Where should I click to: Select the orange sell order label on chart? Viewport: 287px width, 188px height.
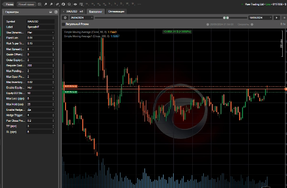[x=70, y=86]
